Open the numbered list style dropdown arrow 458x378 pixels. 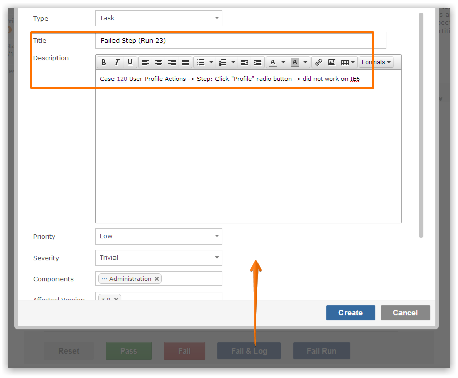point(233,62)
